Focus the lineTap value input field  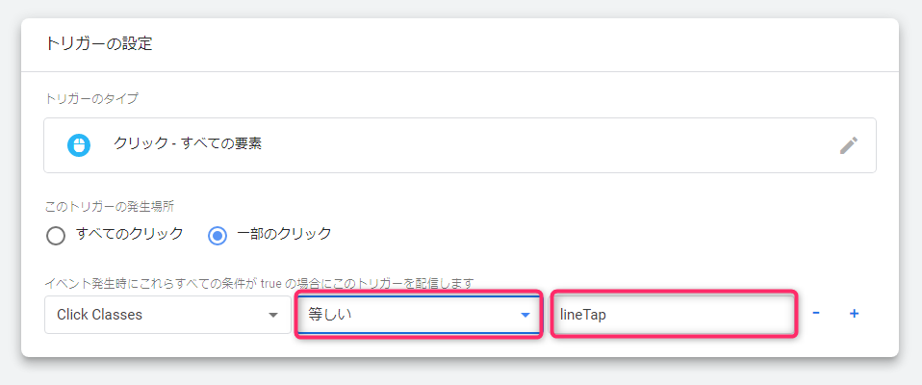[x=674, y=315]
